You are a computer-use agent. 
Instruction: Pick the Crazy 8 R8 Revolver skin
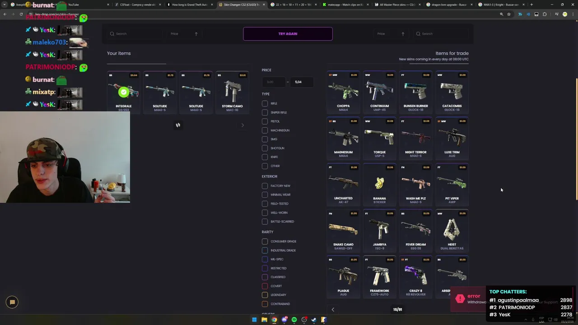coord(415,277)
